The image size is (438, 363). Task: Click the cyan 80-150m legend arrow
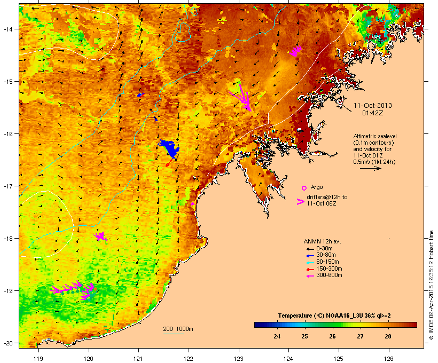tap(310, 263)
